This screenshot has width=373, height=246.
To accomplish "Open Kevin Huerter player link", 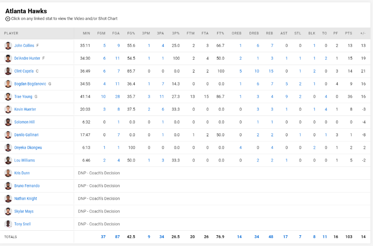I will point(25,109).
